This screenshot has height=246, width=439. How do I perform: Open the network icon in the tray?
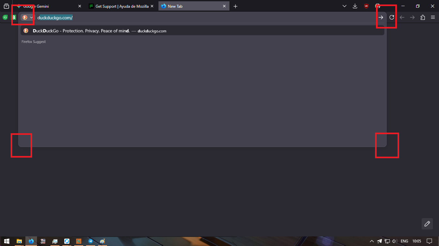click(387, 241)
